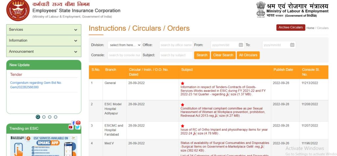
Task: Open PDF icon for Surgical Consumables circular
Action: 262,147
